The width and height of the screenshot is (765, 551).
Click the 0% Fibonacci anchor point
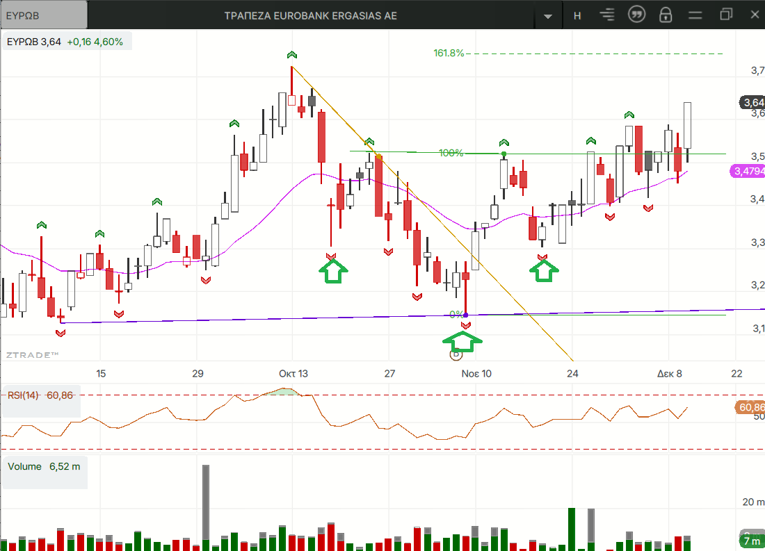[465, 315]
